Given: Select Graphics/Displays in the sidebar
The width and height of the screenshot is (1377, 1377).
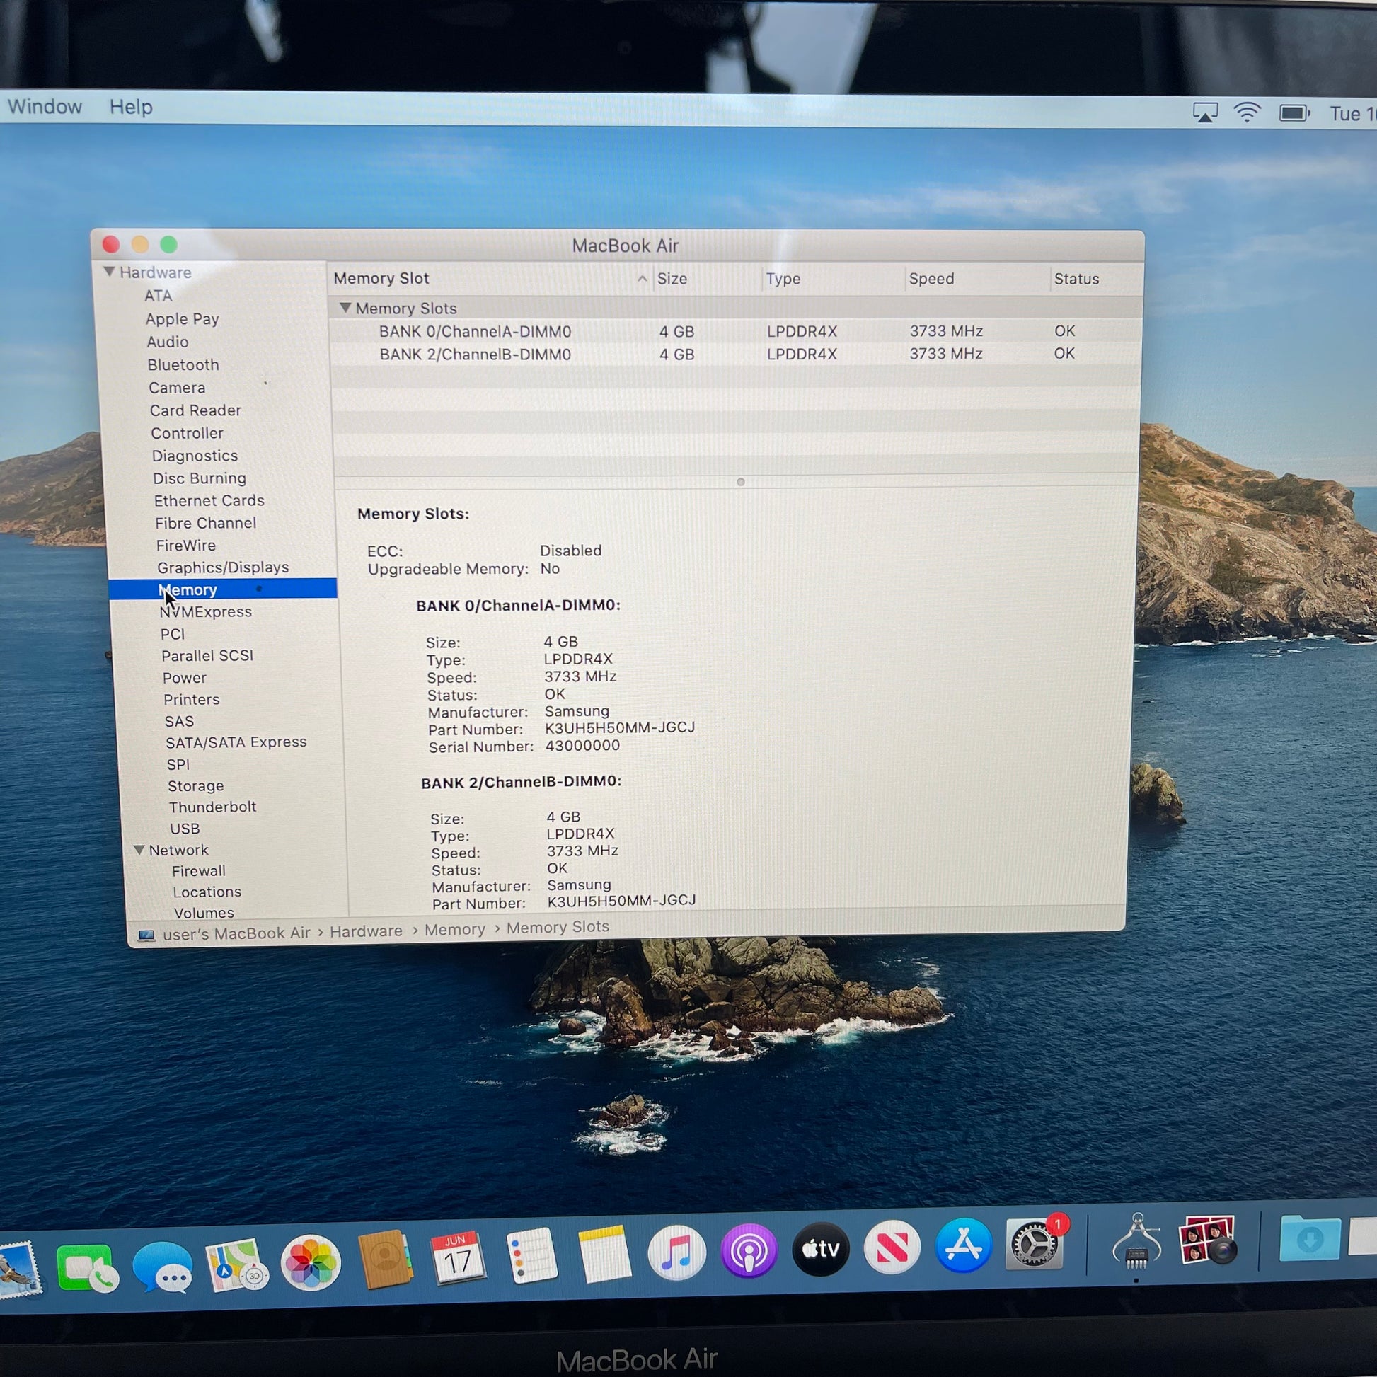Looking at the screenshot, I should (x=223, y=567).
